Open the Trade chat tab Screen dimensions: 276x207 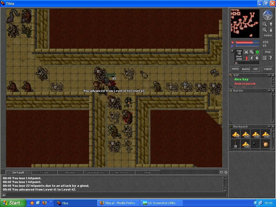pyautogui.click(x=44, y=172)
